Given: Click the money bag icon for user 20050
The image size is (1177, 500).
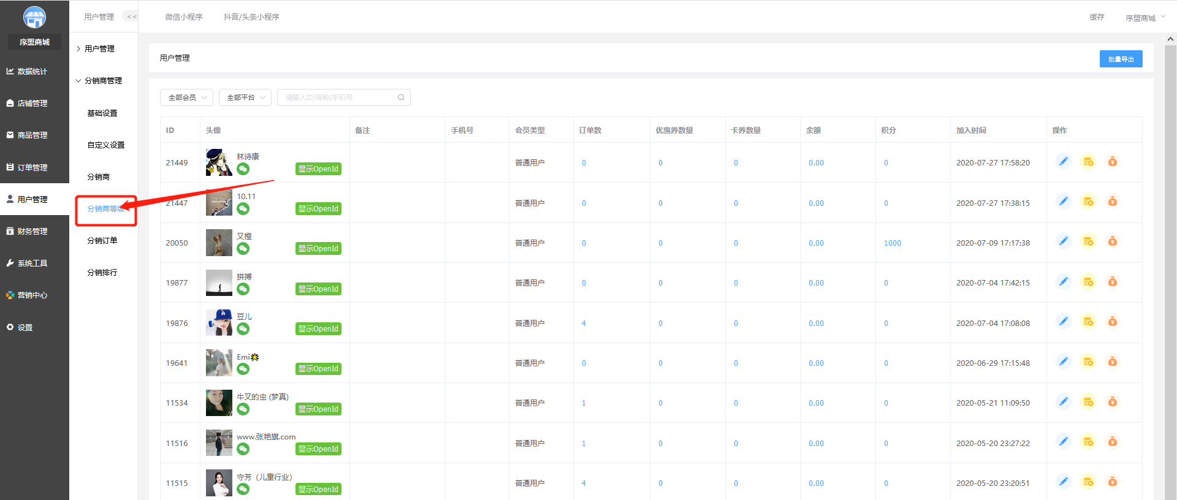Looking at the screenshot, I should click(1112, 241).
